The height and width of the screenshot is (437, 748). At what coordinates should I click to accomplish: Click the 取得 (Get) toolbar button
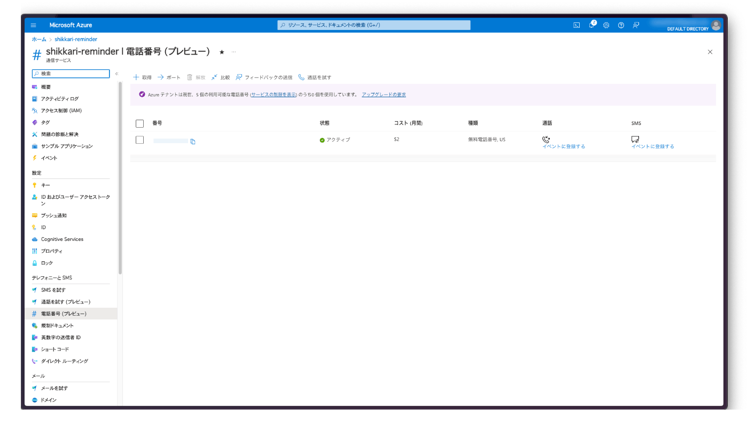142,77
